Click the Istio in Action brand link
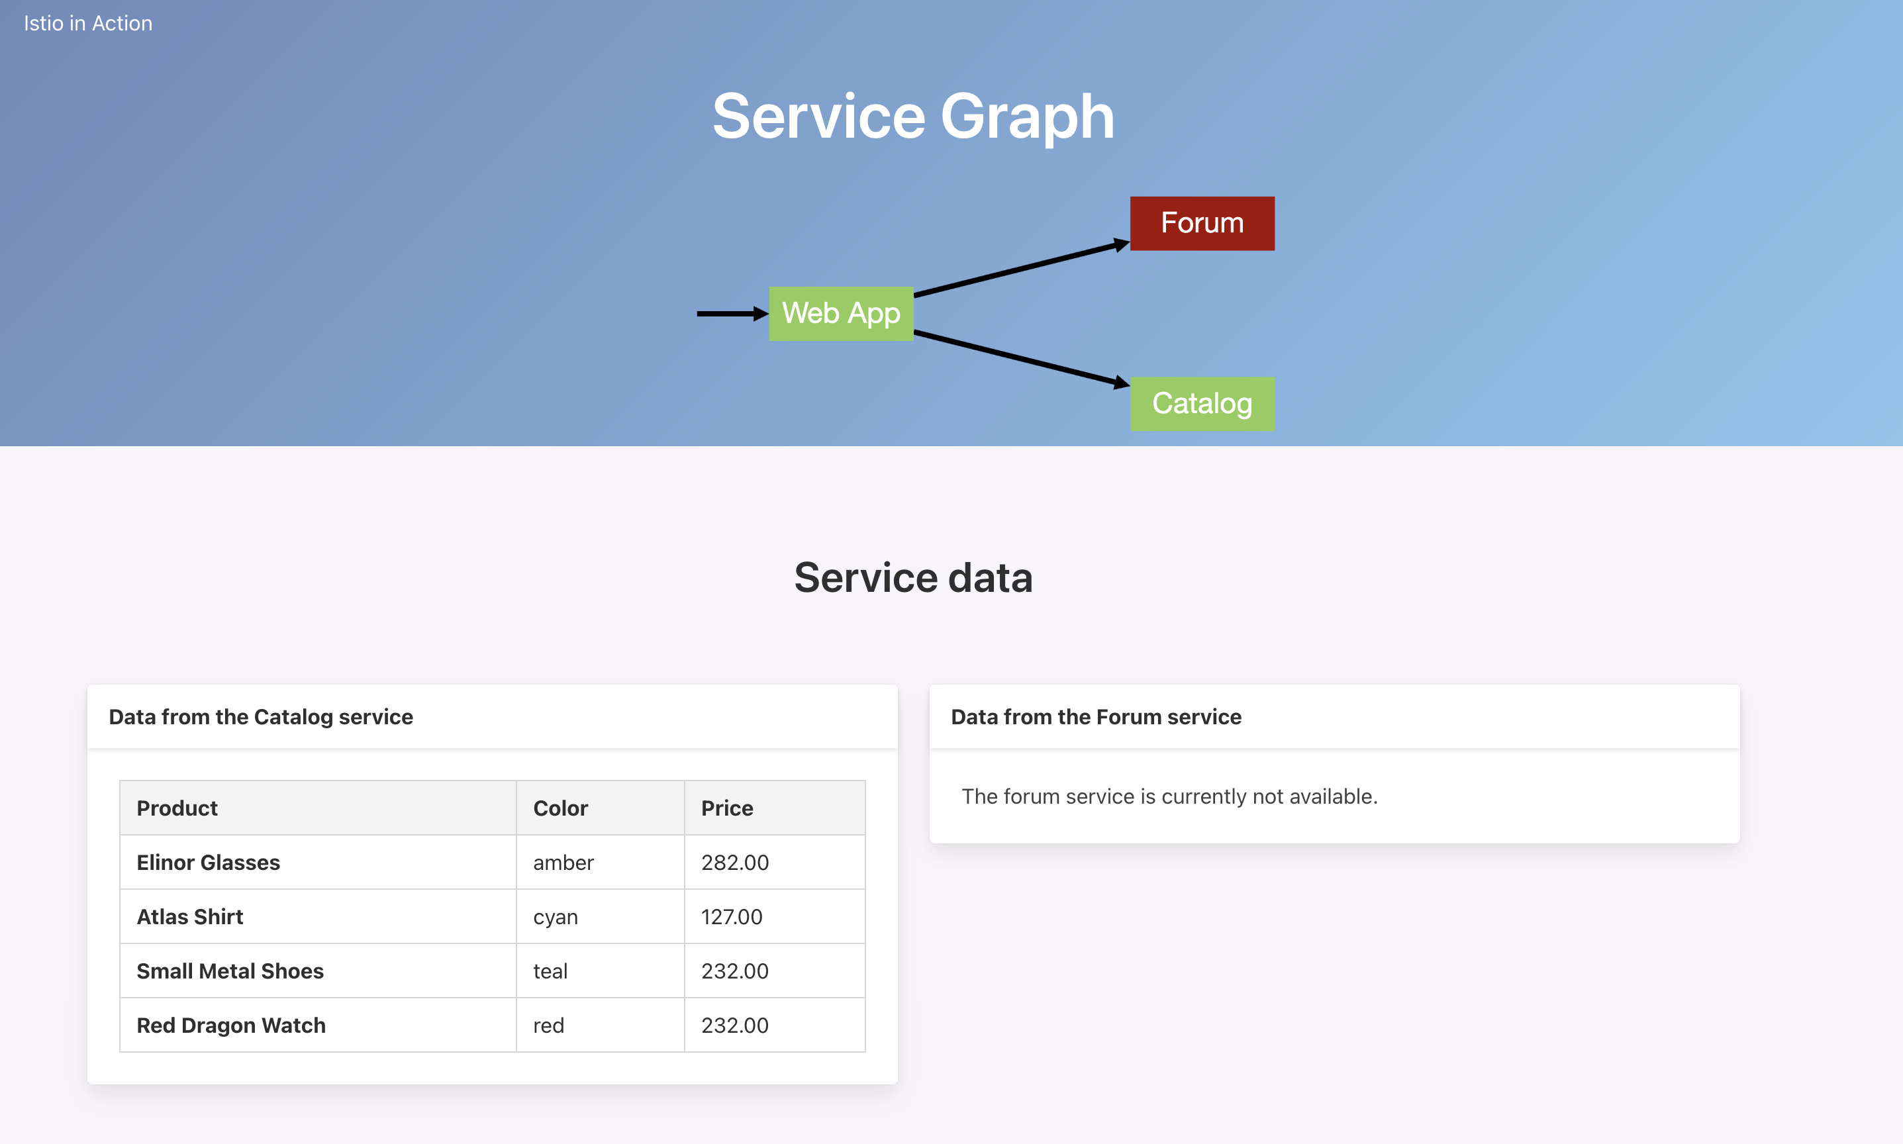Viewport: 1903px width, 1144px height. point(88,23)
